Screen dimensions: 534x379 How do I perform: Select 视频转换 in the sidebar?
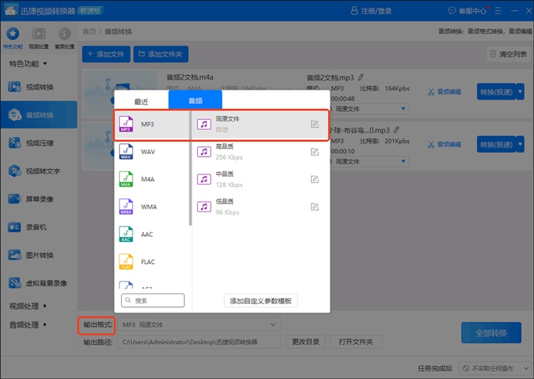39,87
